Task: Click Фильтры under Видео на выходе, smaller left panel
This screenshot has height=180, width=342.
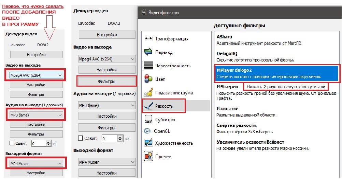Action: coord(36,94)
